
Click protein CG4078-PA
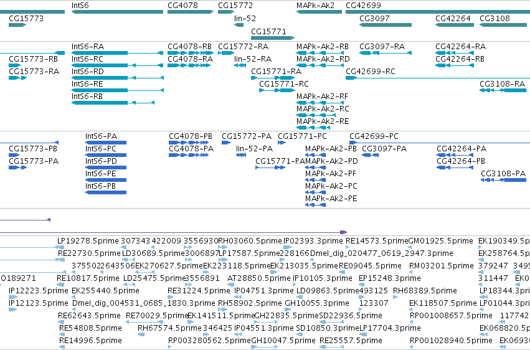189,155
